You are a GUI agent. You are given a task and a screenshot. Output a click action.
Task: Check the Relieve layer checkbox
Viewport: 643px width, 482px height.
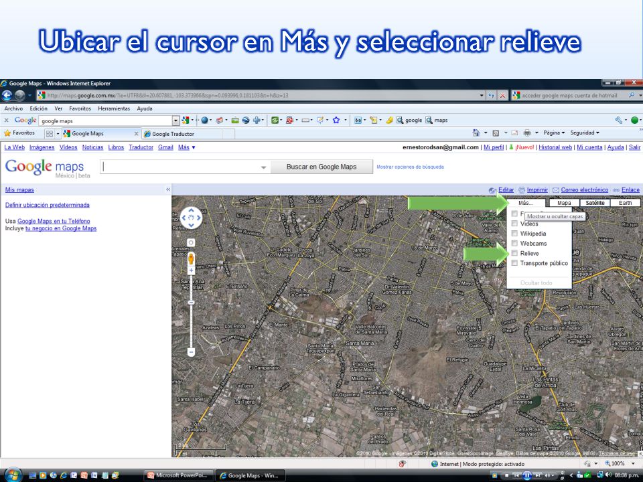pyautogui.click(x=514, y=253)
